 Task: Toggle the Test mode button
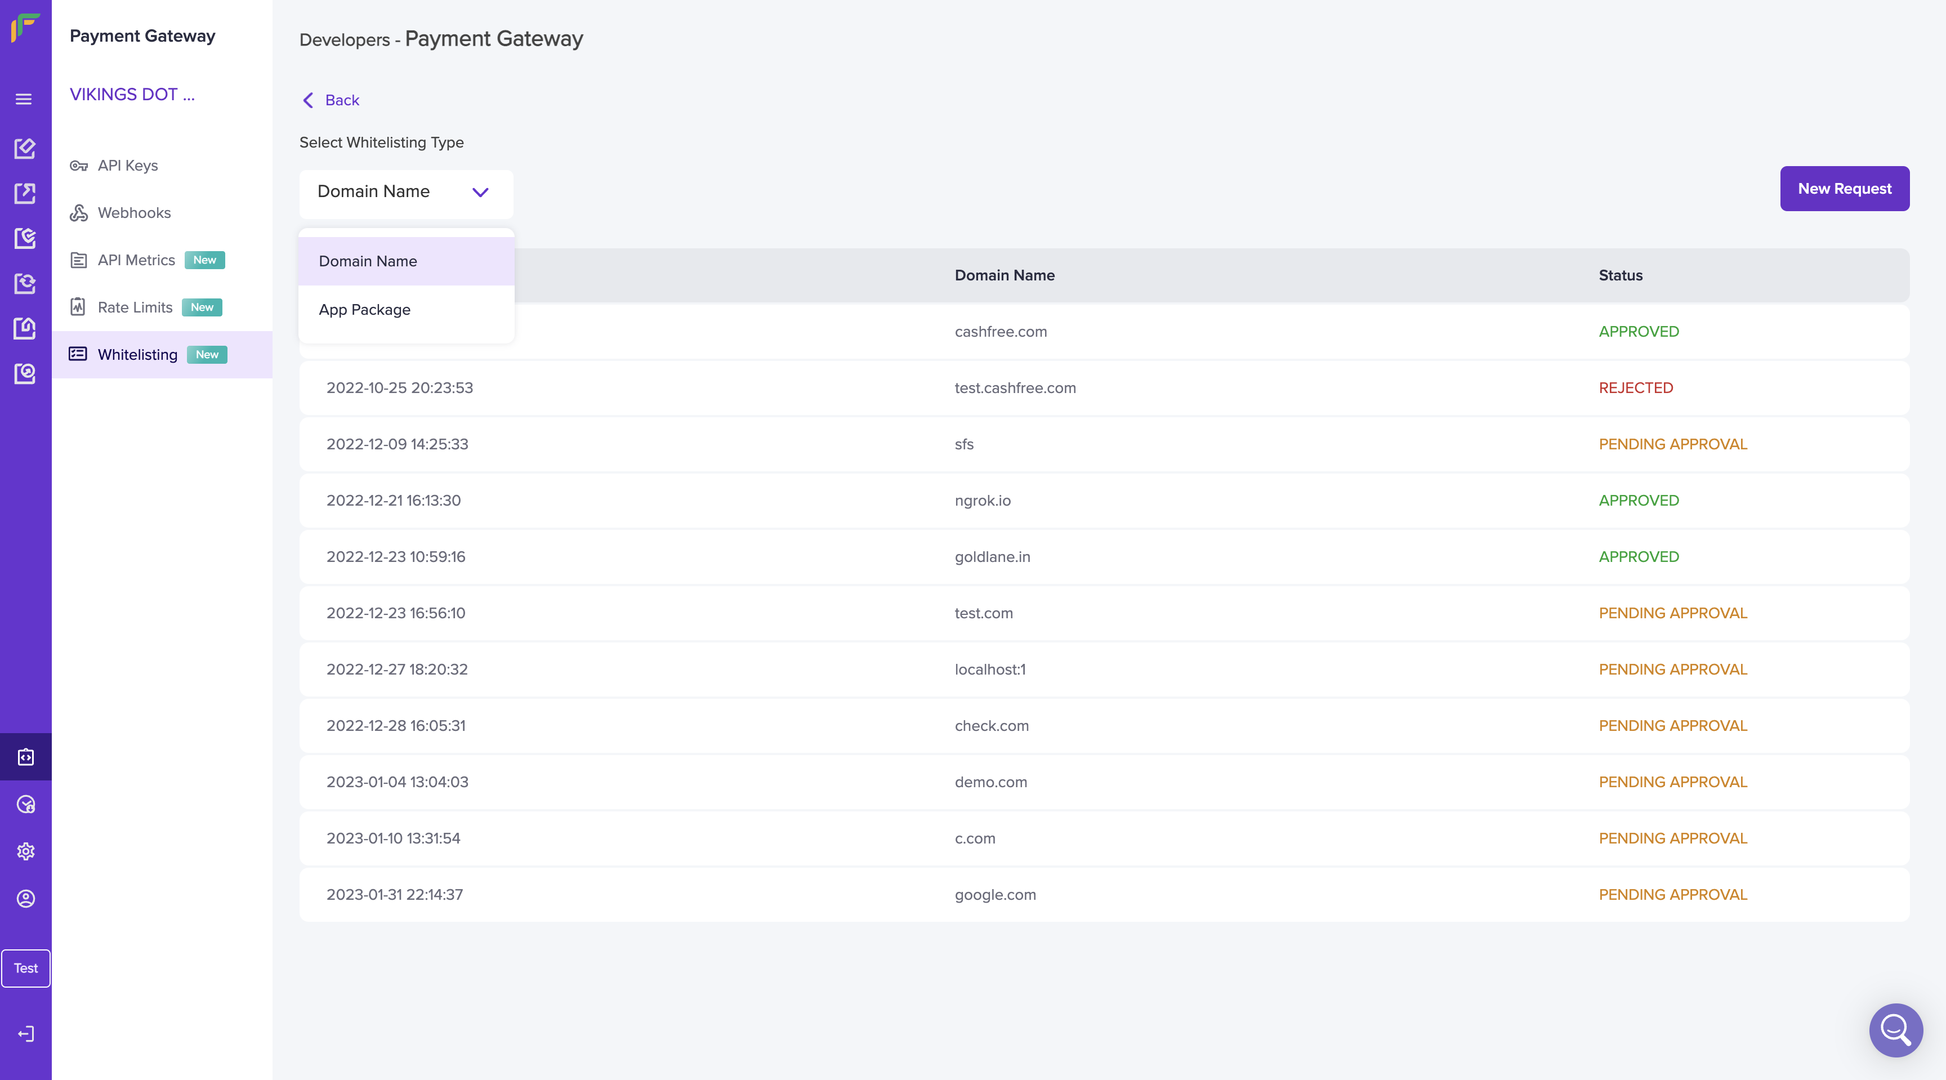(26, 967)
